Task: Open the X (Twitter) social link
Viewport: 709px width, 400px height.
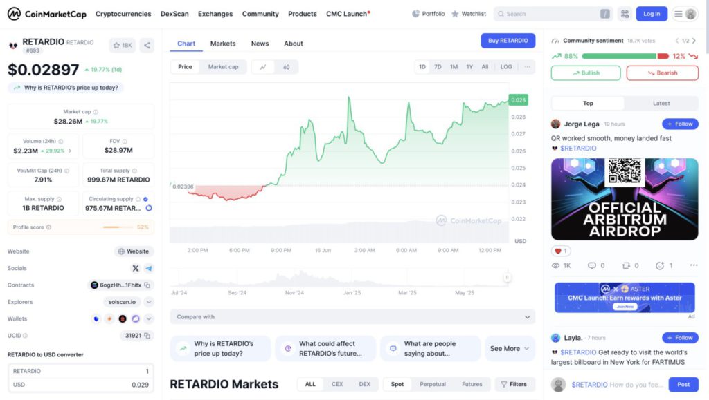Action: (x=135, y=268)
